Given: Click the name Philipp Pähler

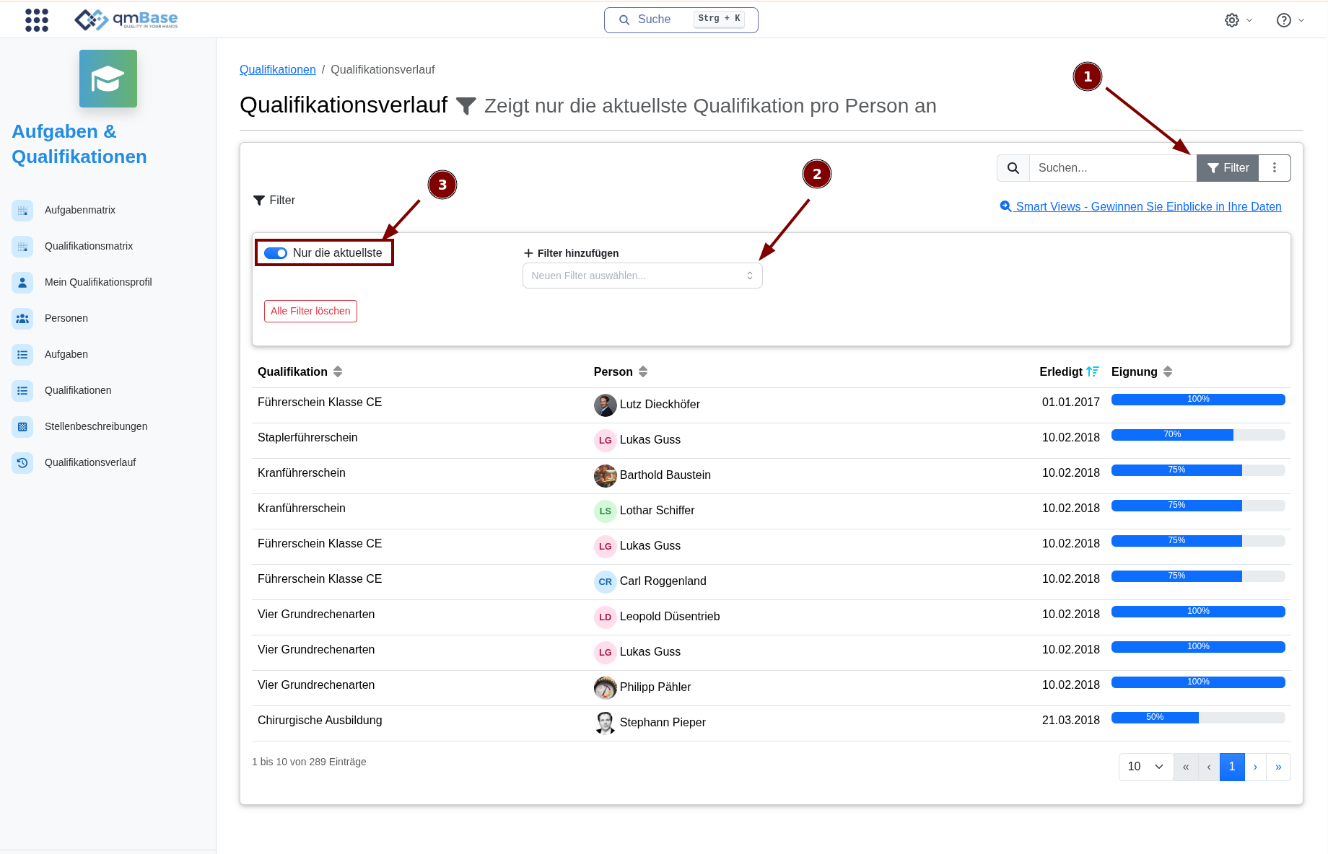Looking at the screenshot, I should (655, 687).
